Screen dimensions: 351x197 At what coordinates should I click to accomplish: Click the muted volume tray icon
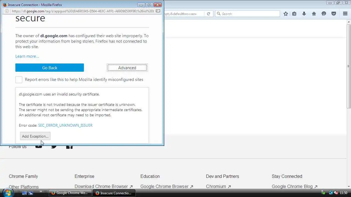tap(336, 193)
